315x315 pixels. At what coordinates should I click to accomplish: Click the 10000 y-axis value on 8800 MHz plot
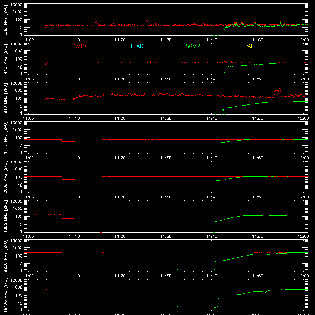tap(17, 241)
